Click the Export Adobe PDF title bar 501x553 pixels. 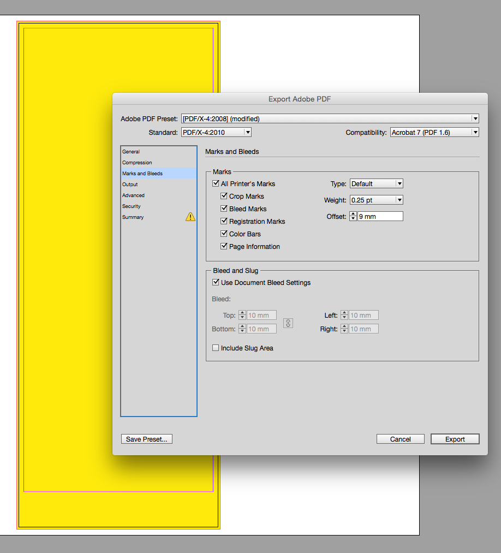pos(300,99)
